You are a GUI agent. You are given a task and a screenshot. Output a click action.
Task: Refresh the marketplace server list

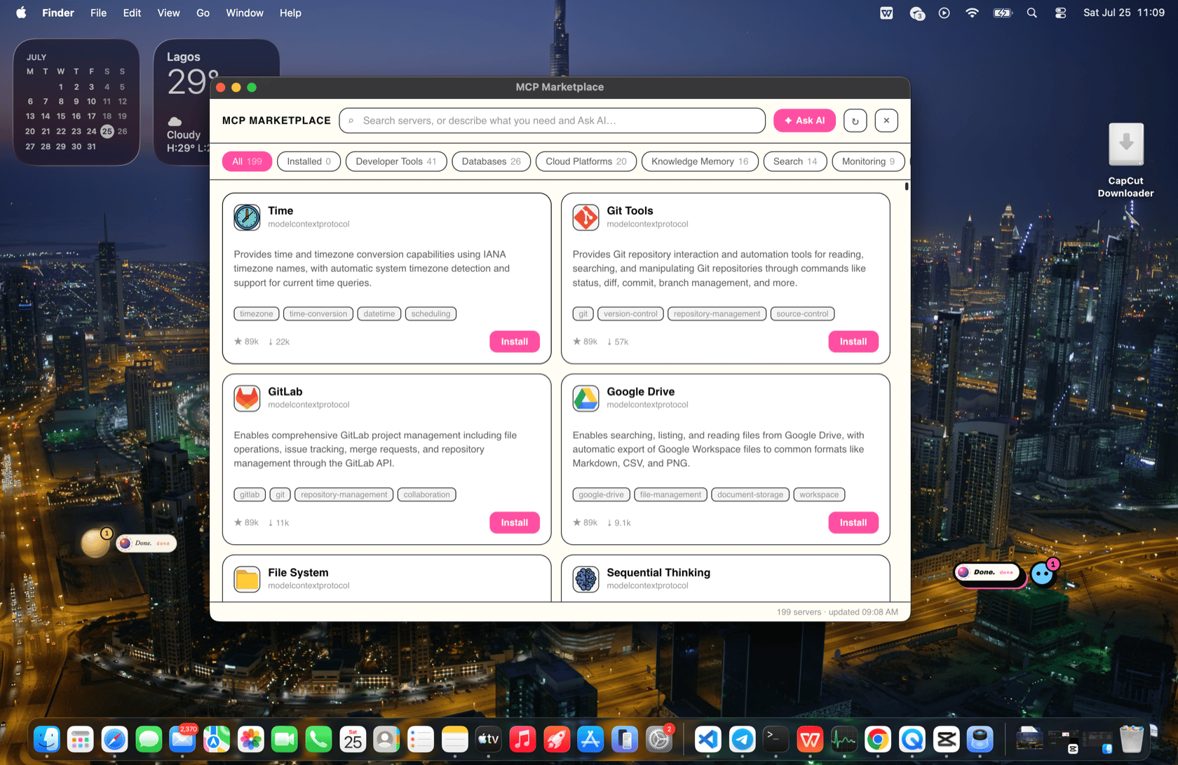[x=855, y=121]
